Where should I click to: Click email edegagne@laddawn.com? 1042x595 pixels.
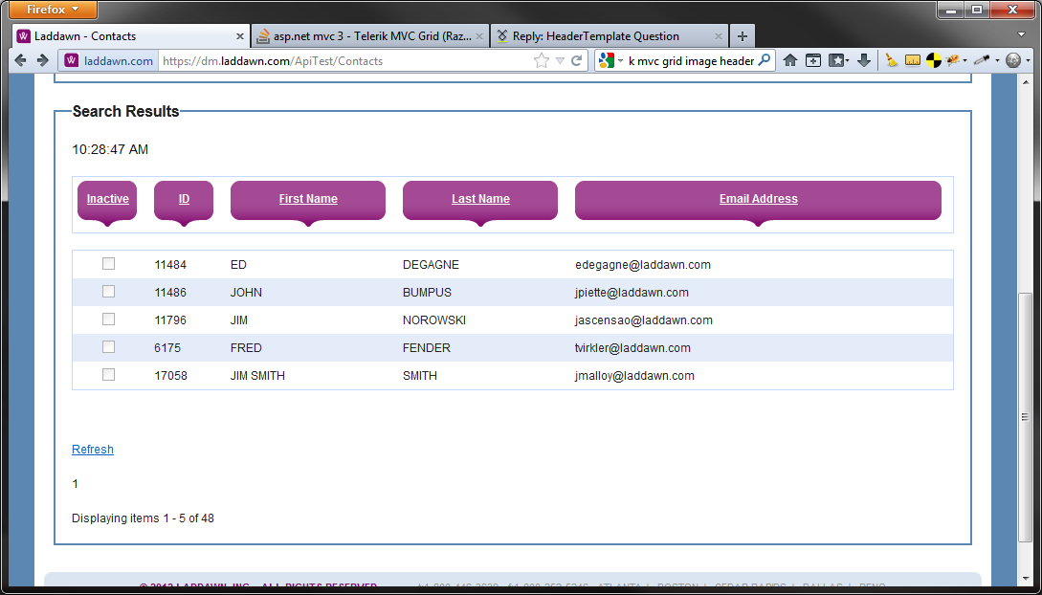(643, 265)
